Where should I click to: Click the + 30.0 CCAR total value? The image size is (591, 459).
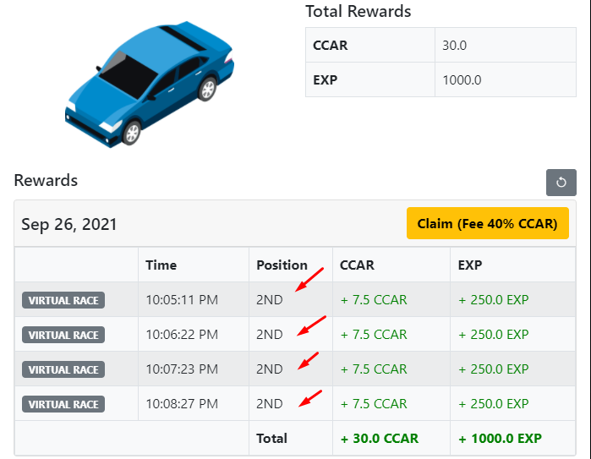point(380,439)
